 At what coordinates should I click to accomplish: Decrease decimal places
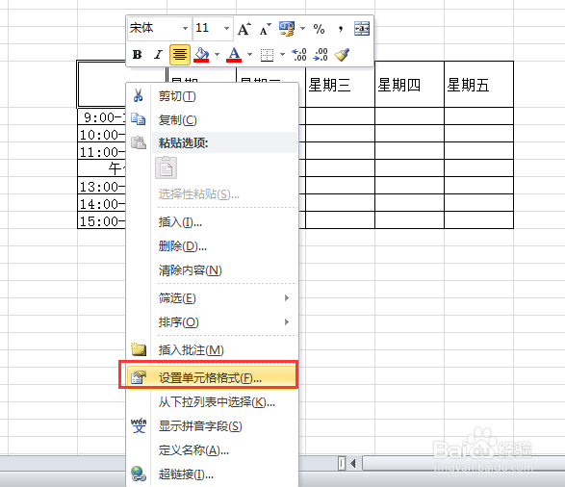click(321, 55)
